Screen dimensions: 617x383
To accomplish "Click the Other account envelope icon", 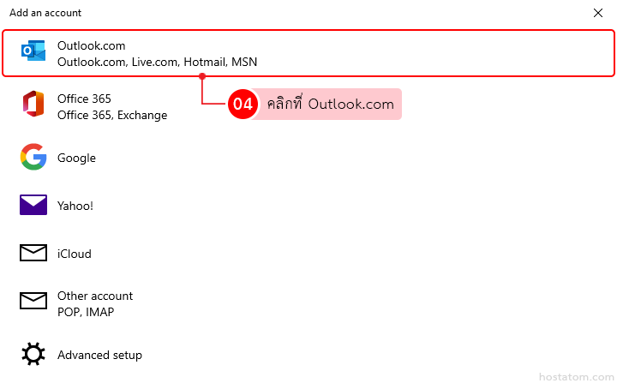I will coord(33,302).
